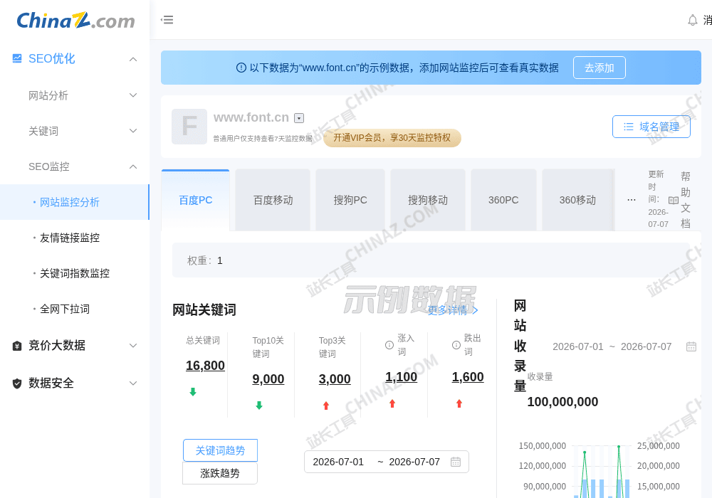Screen dimensions: 712x498
Task: Select 网站监控分析 in the sidebar
Action: (x=75, y=202)
